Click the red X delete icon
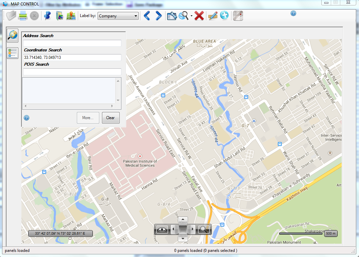 pyautogui.click(x=199, y=16)
